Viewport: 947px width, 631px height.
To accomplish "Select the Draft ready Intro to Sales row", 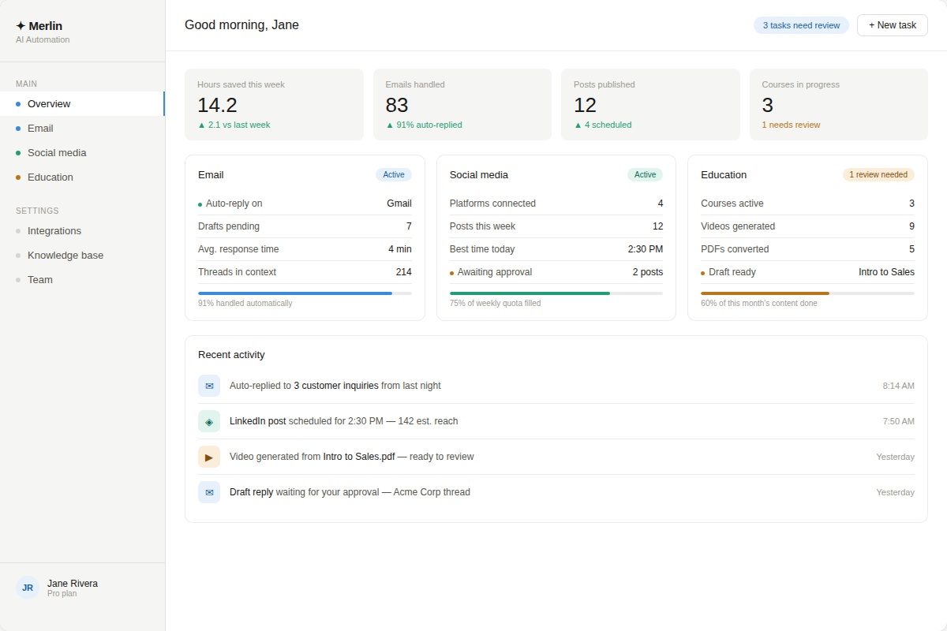I will [807, 271].
